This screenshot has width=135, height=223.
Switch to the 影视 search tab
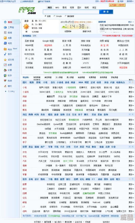point(65,8)
